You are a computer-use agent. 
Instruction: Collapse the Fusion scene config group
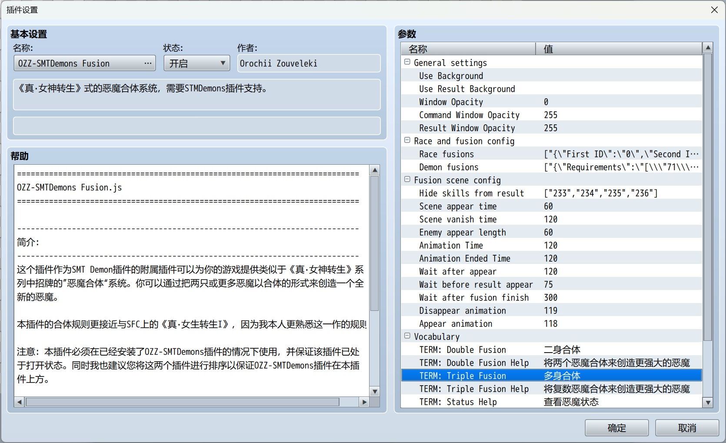[x=407, y=180]
